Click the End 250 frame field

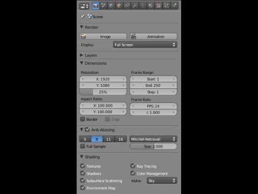(153, 86)
